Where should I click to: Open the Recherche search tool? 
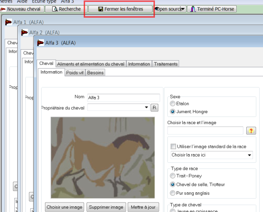point(66,9)
